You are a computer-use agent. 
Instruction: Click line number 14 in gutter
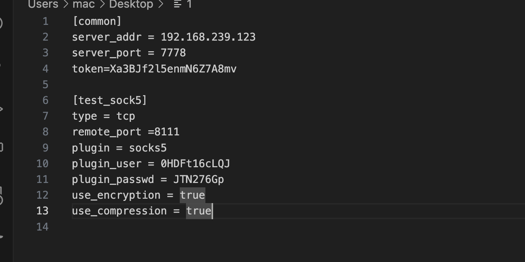coord(42,227)
